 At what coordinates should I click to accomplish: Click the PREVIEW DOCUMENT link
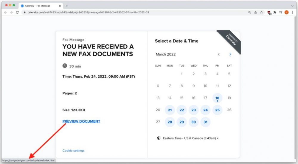pyautogui.click(x=81, y=121)
